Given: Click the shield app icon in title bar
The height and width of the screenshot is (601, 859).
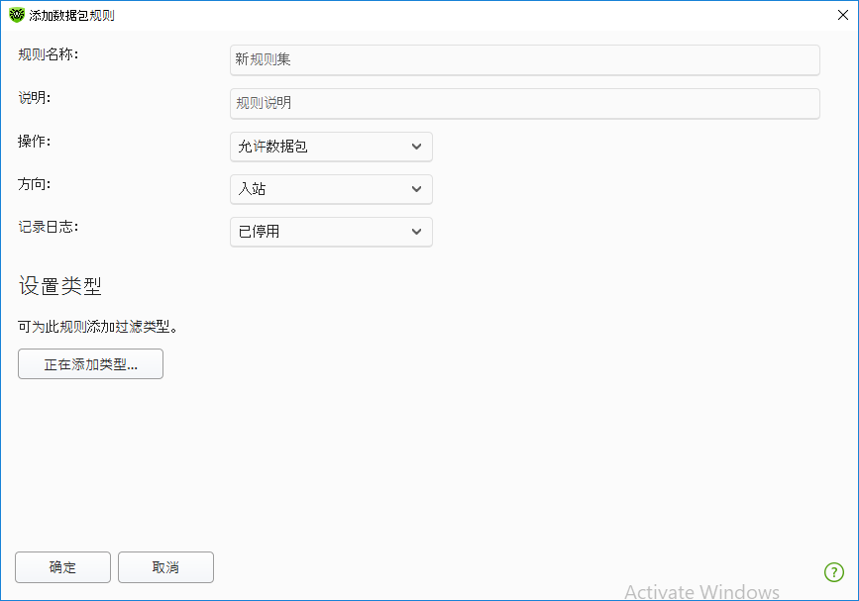Looking at the screenshot, I should (17, 15).
